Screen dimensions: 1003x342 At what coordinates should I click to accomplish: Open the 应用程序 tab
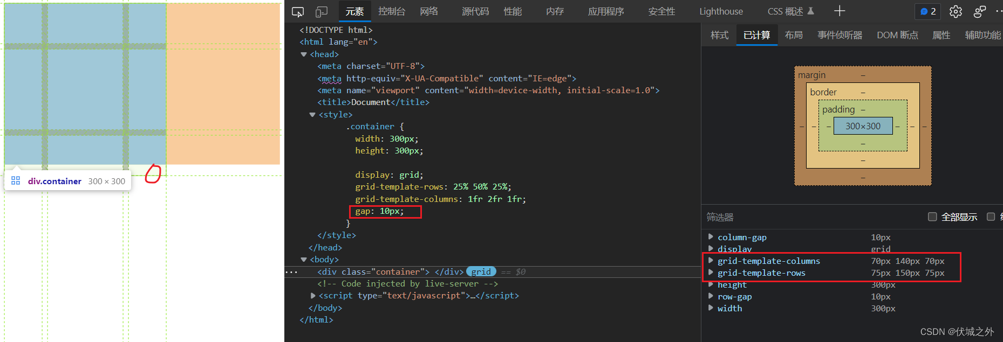(606, 11)
